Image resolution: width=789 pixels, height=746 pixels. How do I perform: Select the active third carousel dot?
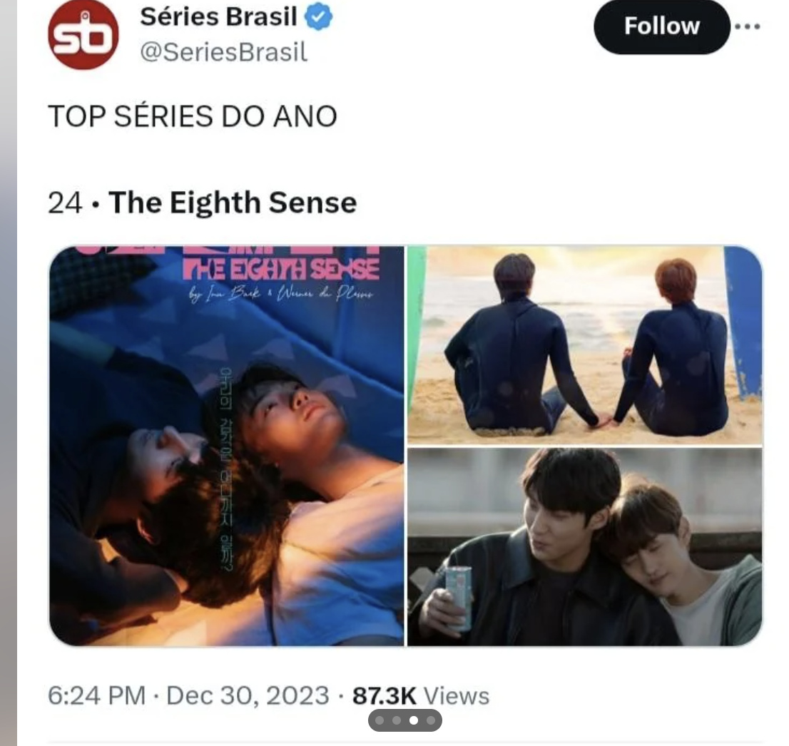[x=414, y=720]
